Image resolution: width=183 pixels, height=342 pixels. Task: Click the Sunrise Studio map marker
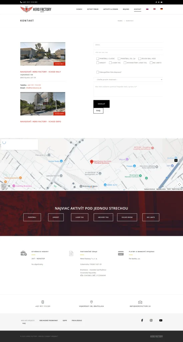tap(61, 161)
